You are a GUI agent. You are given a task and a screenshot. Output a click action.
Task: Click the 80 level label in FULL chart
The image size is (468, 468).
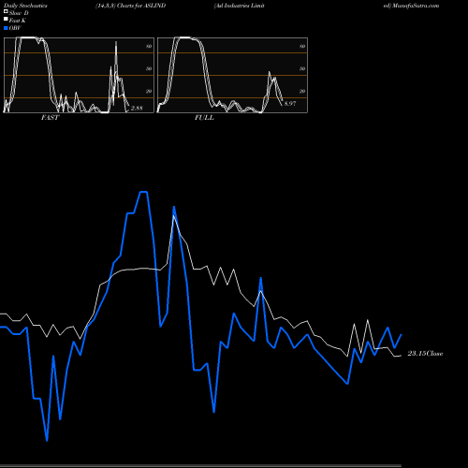[x=302, y=46]
